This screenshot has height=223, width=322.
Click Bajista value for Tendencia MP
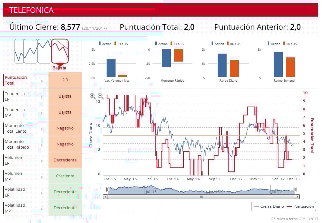click(65, 112)
